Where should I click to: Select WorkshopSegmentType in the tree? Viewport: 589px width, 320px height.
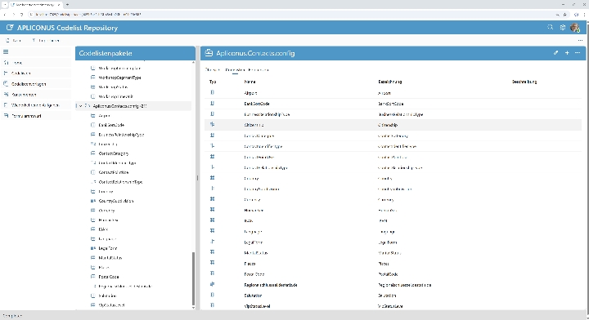coord(119,78)
